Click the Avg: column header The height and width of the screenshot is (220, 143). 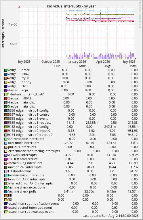pos(108,66)
